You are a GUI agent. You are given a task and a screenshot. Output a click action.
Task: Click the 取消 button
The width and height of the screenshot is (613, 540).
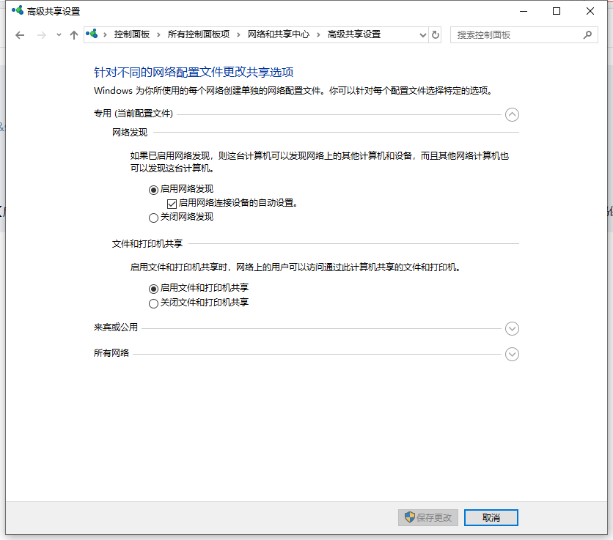point(491,517)
